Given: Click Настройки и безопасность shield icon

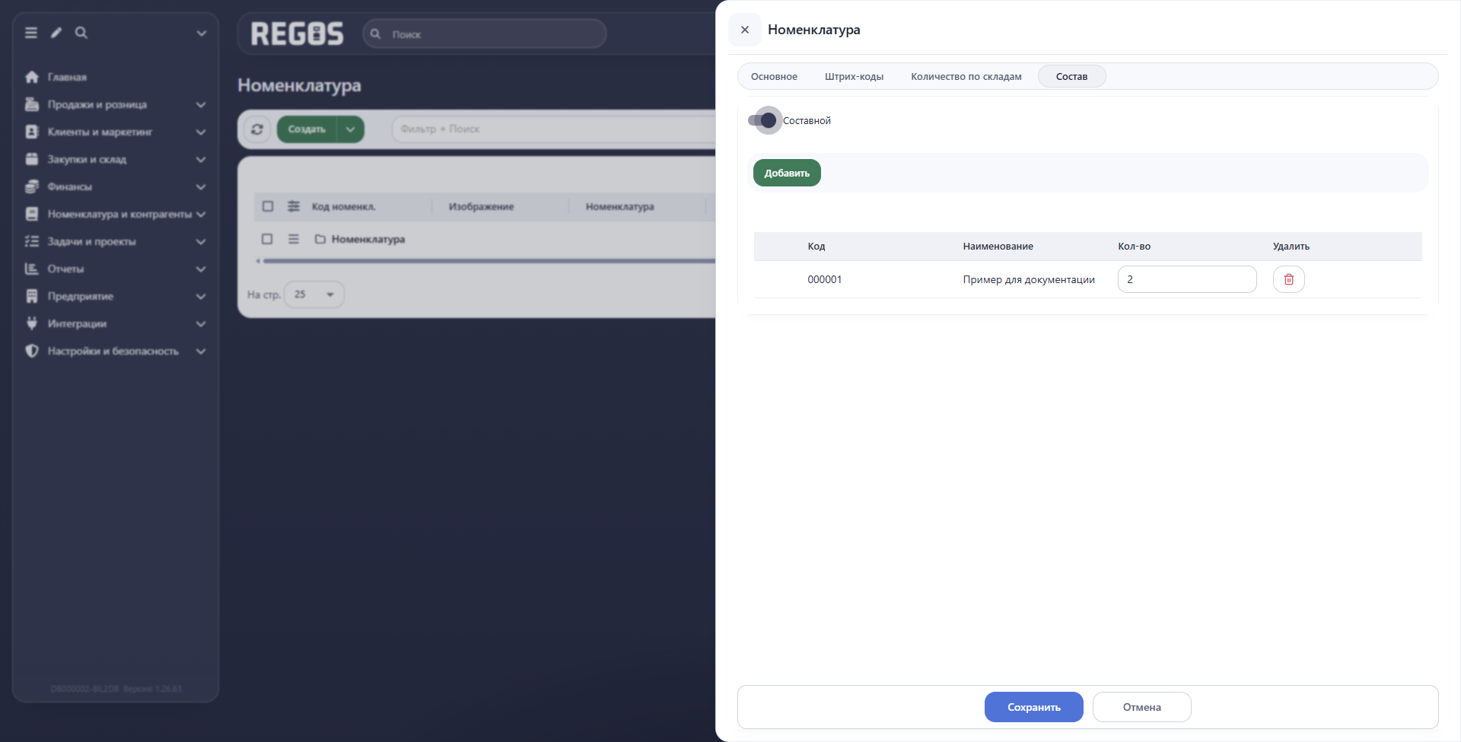Looking at the screenshot, I should click(x=32, y=351).
